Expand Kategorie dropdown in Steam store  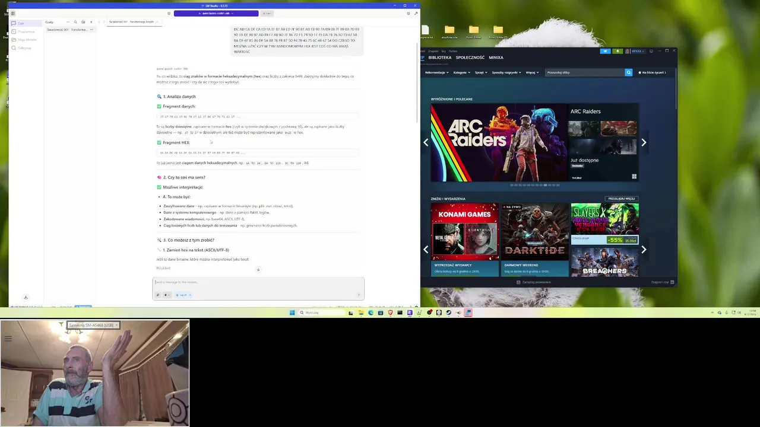[x=461, y=72]
